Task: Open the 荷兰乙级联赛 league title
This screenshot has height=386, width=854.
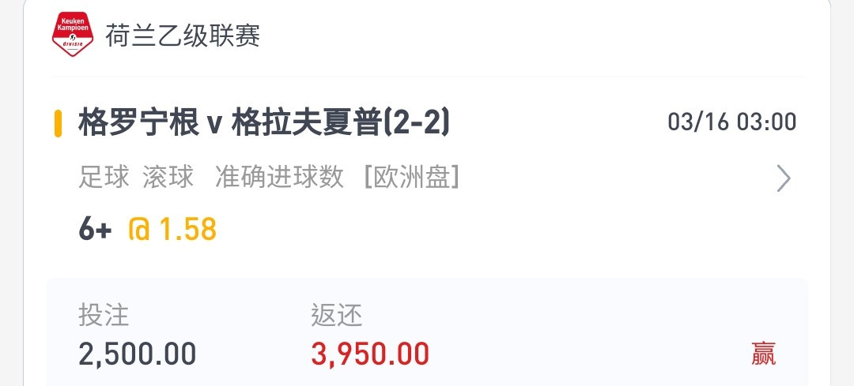Action: coord(183,36)
